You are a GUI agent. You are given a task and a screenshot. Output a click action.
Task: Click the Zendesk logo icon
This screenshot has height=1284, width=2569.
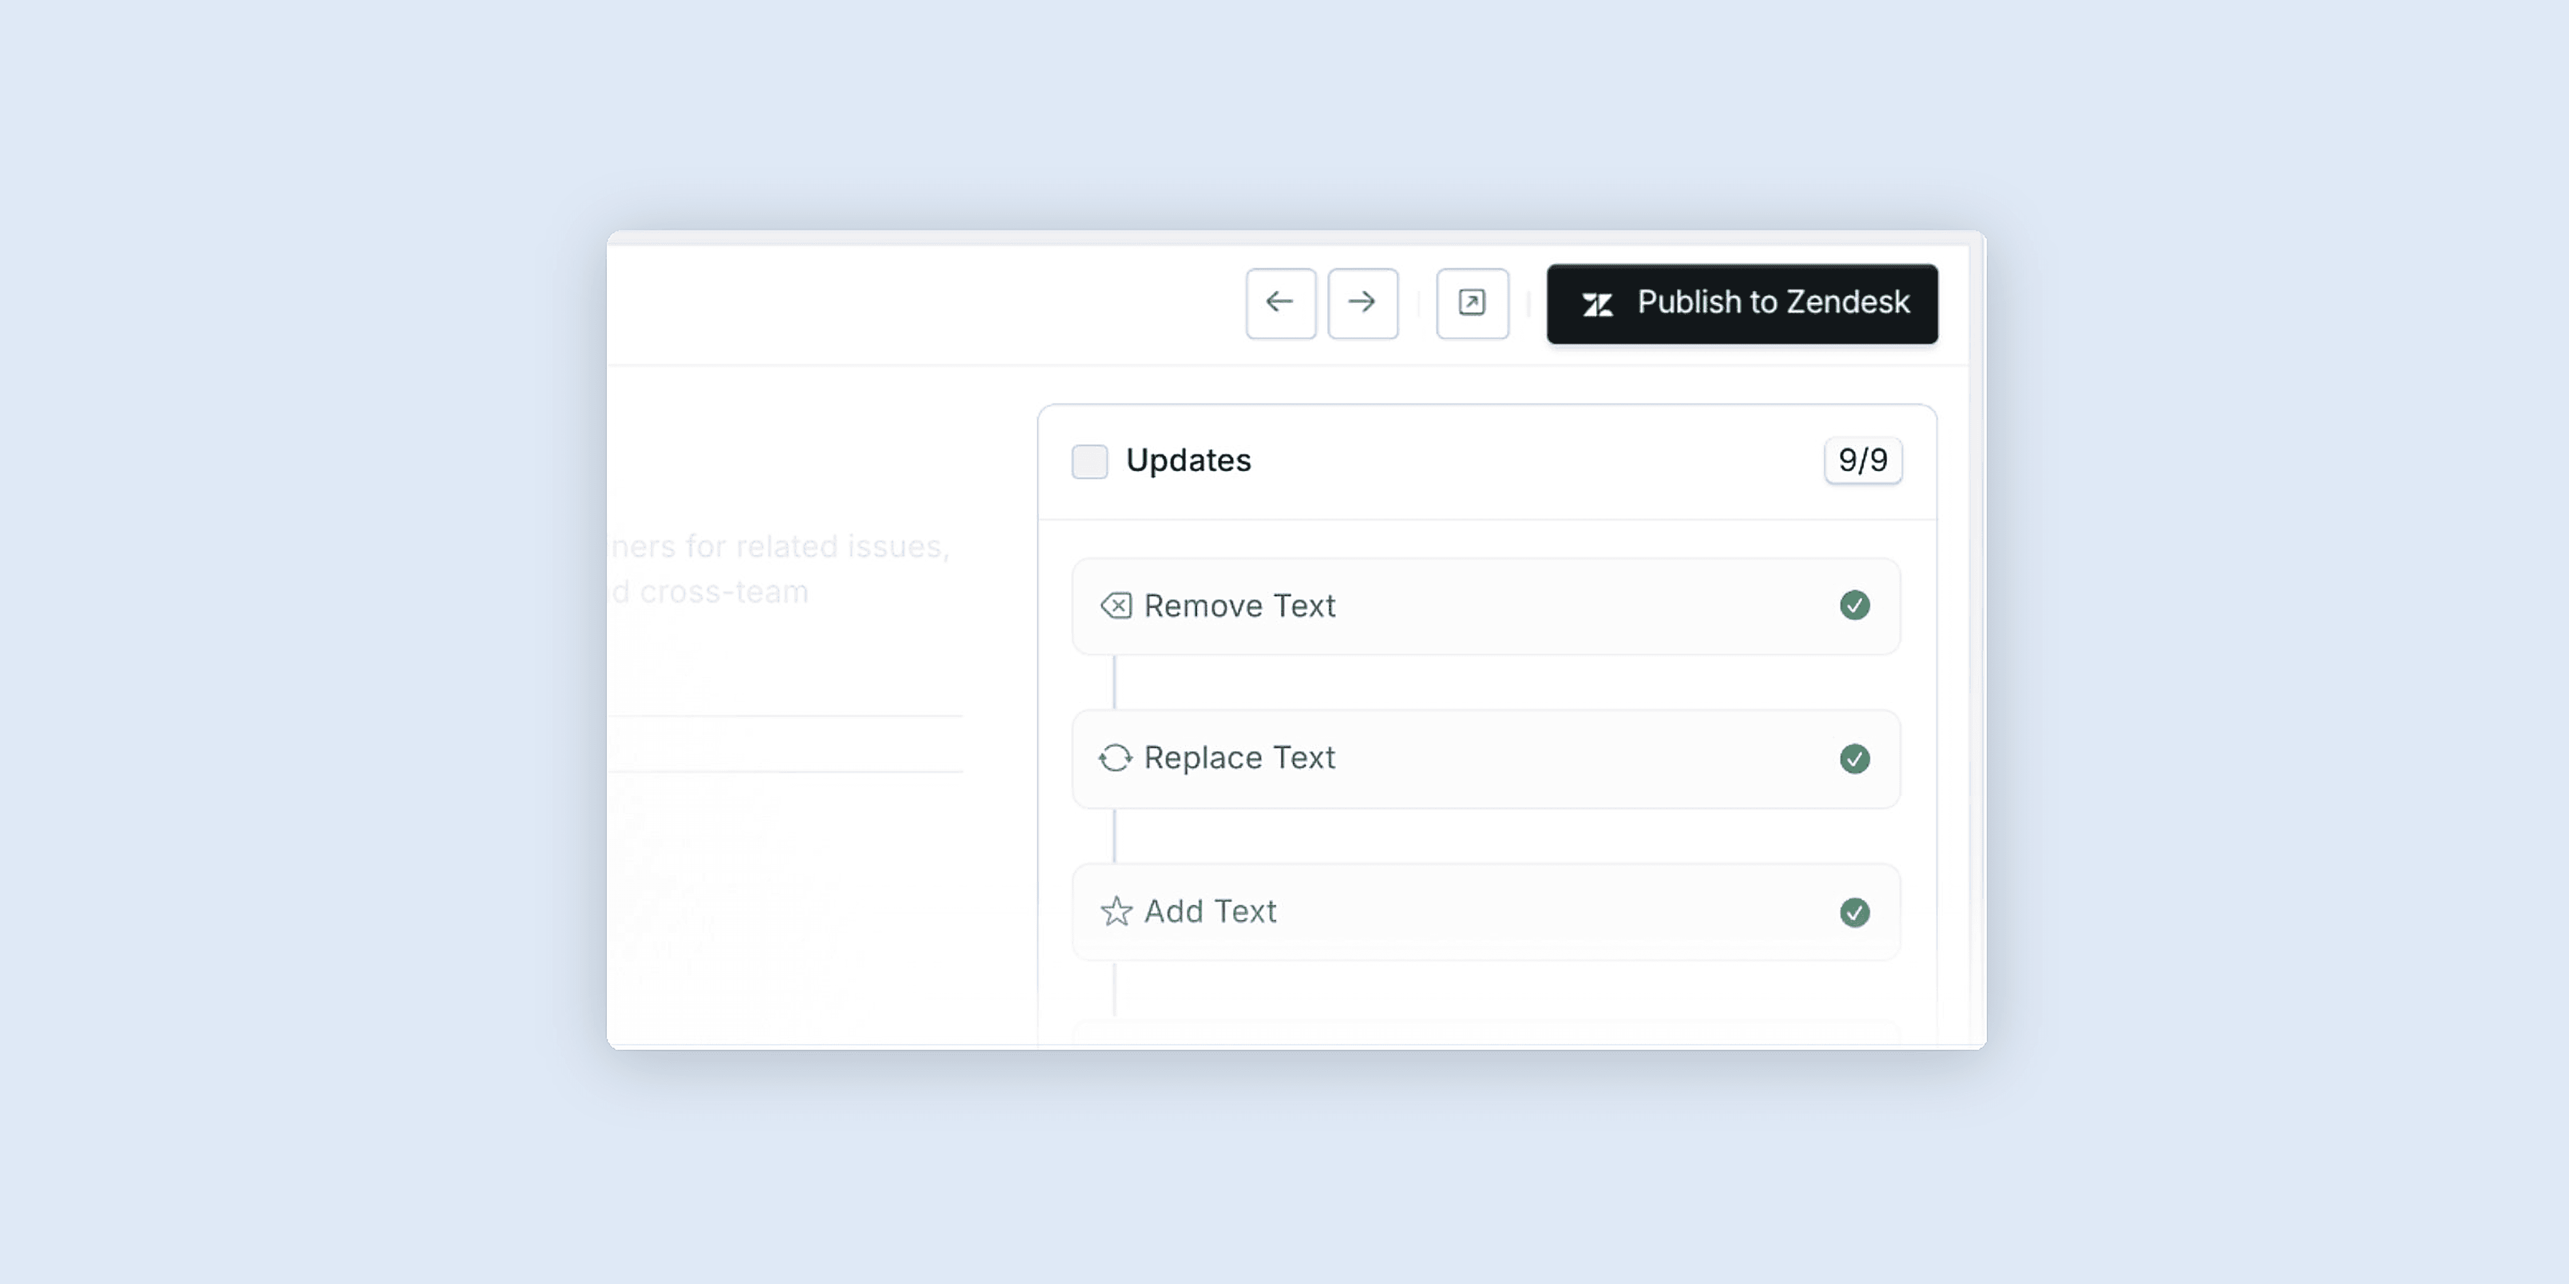coord(1598,304)
